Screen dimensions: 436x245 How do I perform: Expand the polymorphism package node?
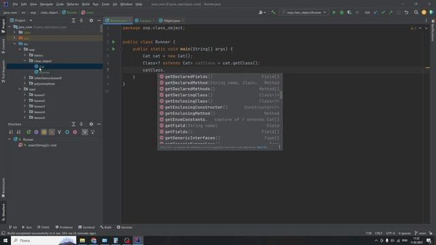pos(25,84)
